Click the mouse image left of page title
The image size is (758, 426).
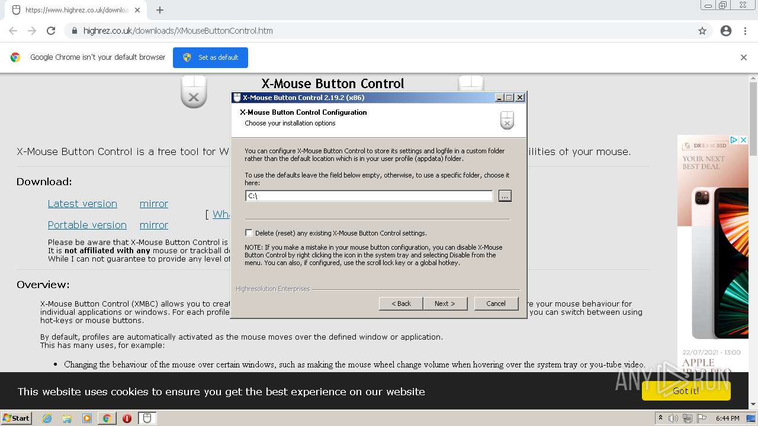pyautogui.click(x=194, y=92)
